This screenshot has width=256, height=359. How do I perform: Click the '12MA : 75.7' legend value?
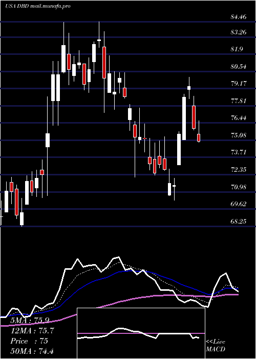click(32, 331)
